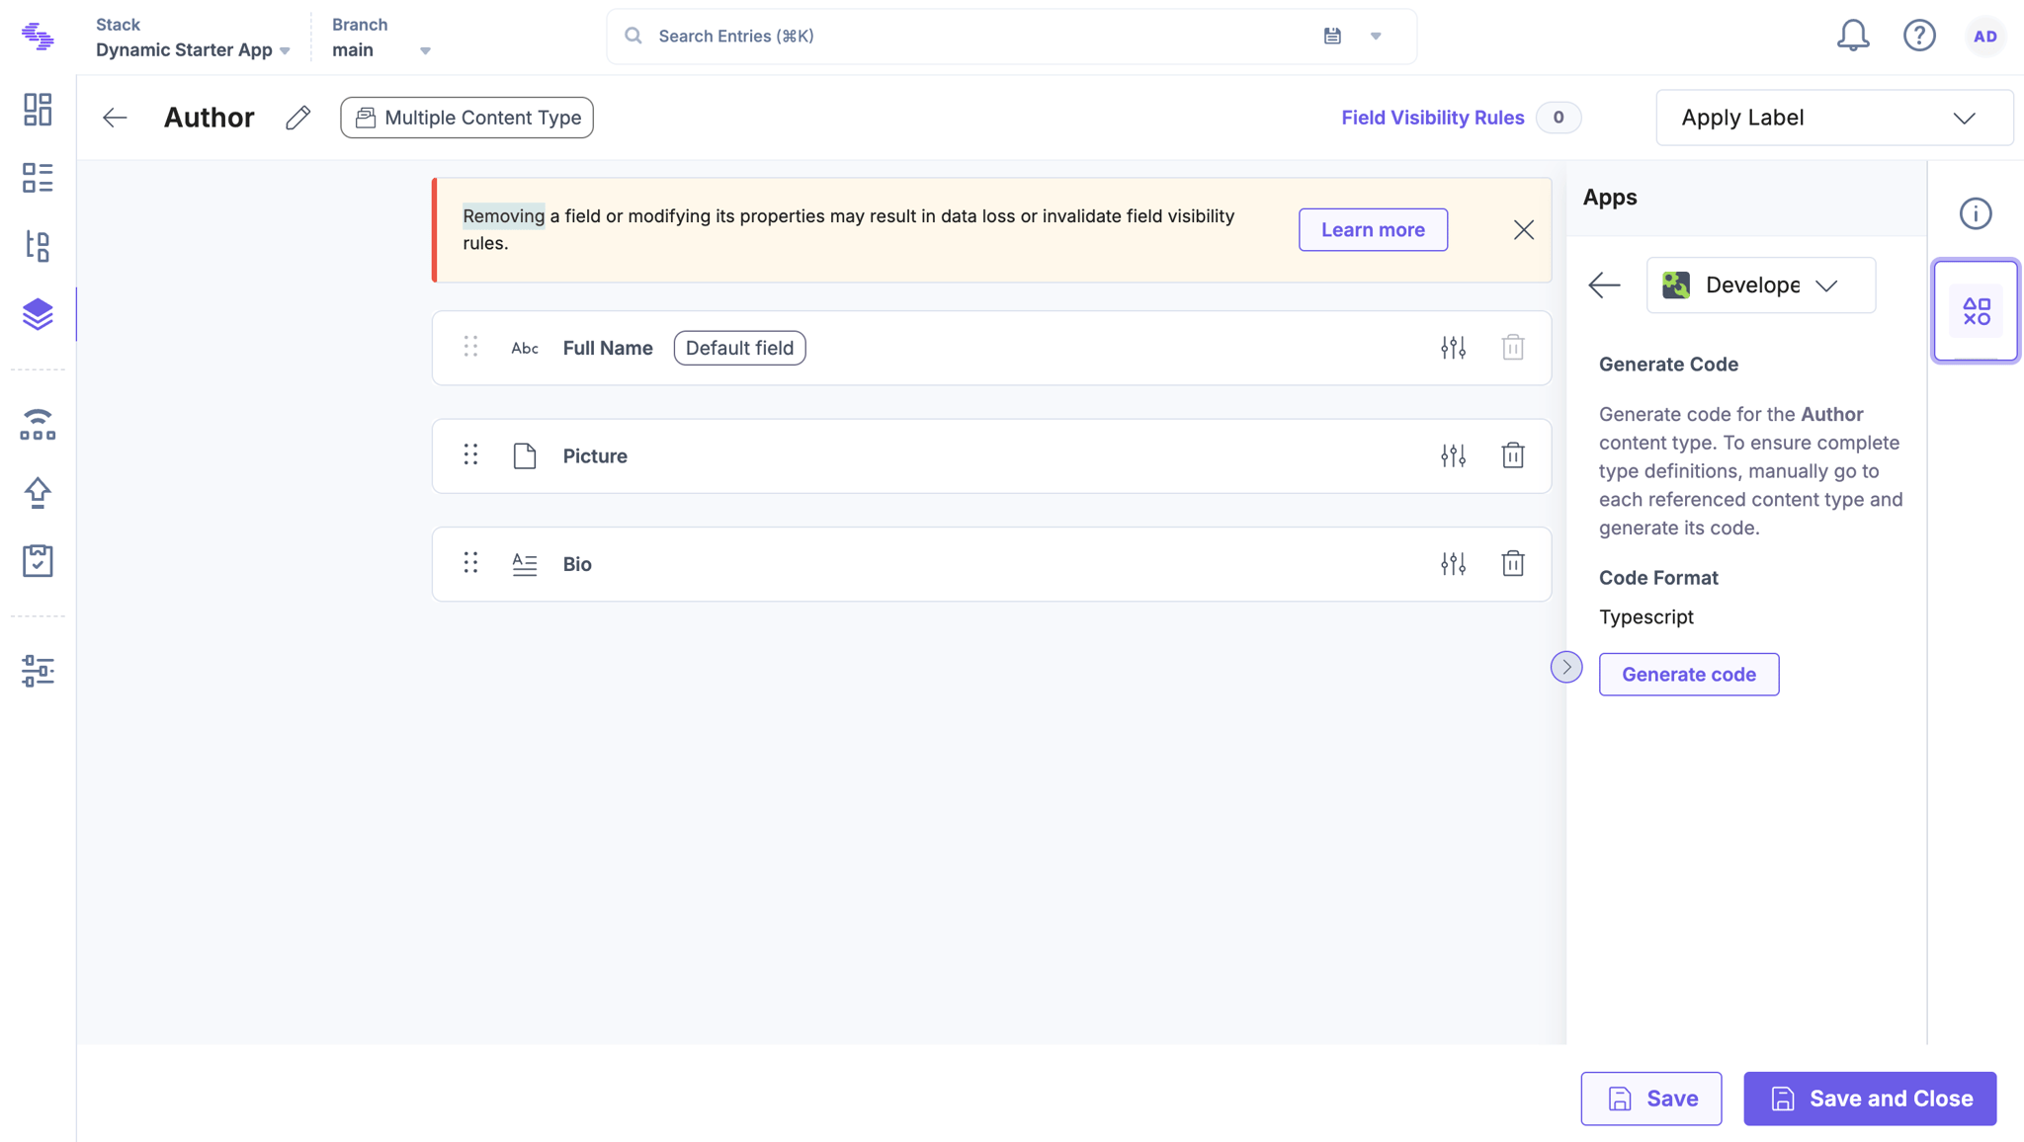Open the Tasks clipboard icon
Image resolution: width=2024 pixels, height=1142 pixels.
(x=38, y=560)
